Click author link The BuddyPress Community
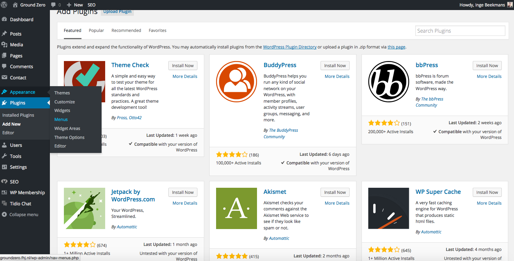This screenshot has height=261, width=514. pyautogui.click(x=281, y=134)
